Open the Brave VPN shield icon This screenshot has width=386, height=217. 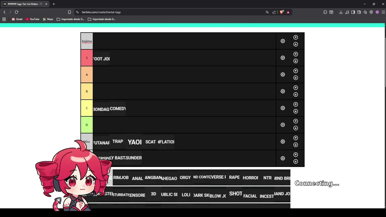pyautogui.click(x=371, y=12)
